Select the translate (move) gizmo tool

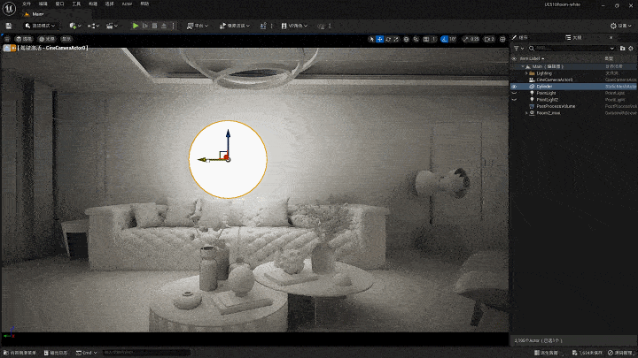tap(380, 39)
